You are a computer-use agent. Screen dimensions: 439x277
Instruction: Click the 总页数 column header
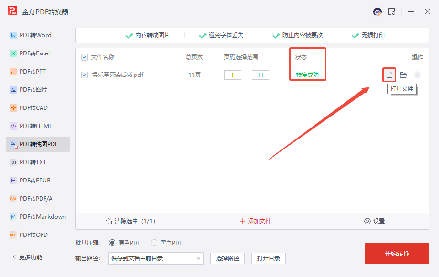tap(194, 57)
